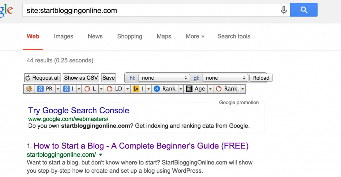Open the hl language select box

(x=164, y=78)
